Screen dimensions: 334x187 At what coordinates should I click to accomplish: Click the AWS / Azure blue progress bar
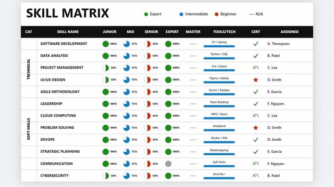point(219,118)
